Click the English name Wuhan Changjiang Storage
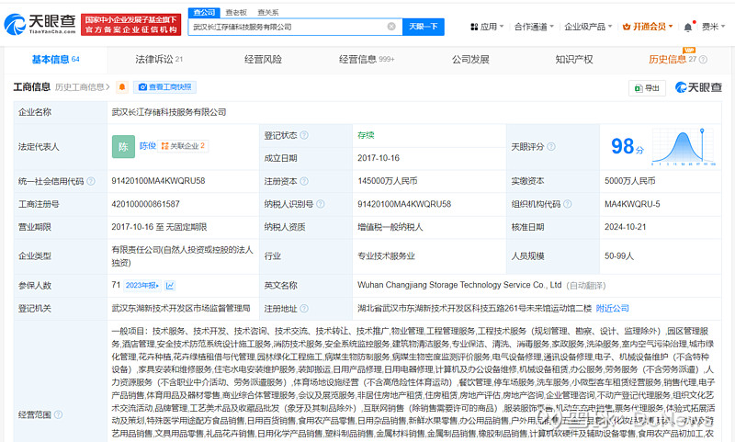This screenshot has height=442, width=735. [459, 285]
